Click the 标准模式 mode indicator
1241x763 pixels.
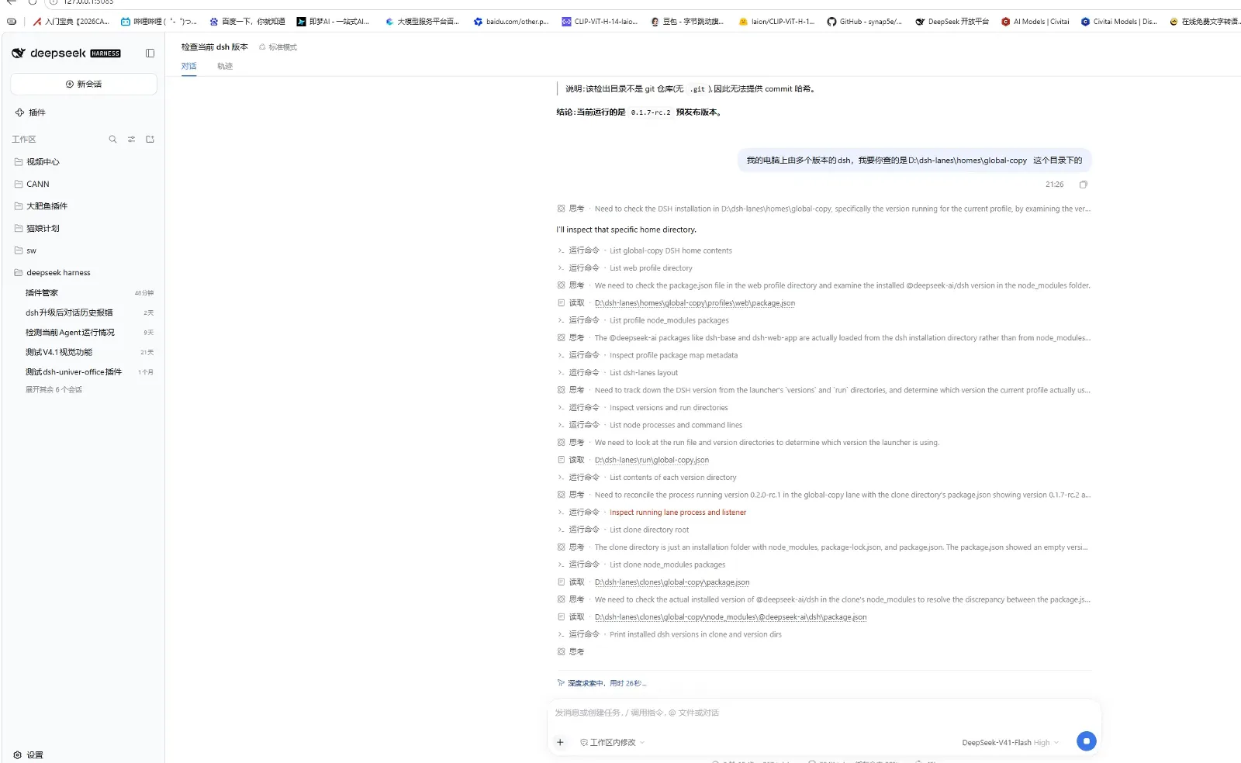point(278,47)
